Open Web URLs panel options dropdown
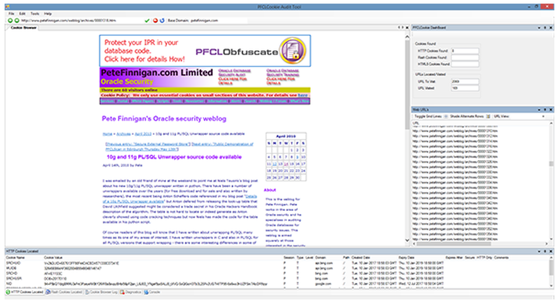 pos(539,109)
